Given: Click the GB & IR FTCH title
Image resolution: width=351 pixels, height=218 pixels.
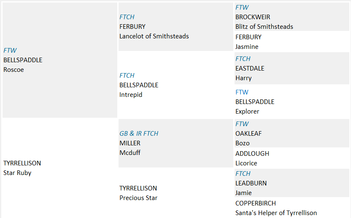Looking at the screenshot, I should [139, 134].
